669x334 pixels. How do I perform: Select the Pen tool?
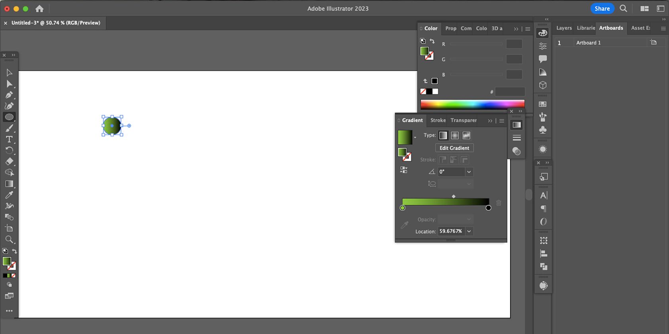tap(9, 95)
